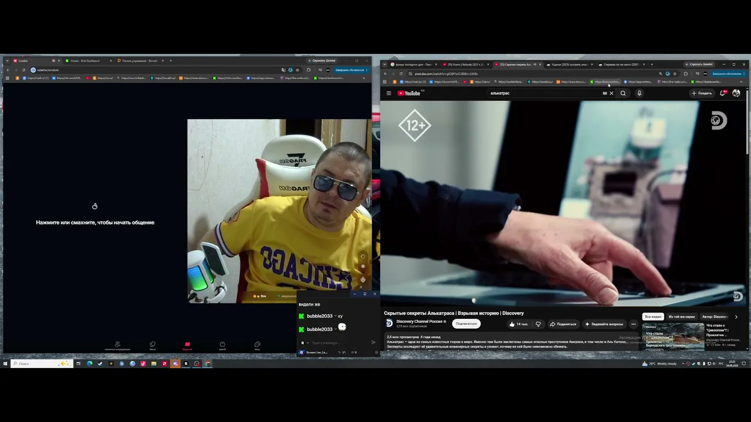Image resolution: width=751 pixels, height=422 pixels.
Task: Open more actions under the video
Action: (x=633, y=324)
